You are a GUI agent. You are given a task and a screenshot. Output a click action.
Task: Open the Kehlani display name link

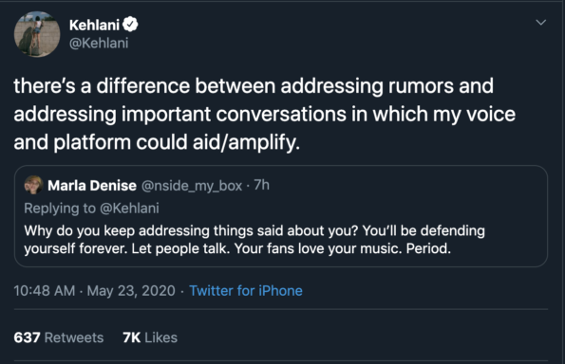pos(94,25)
